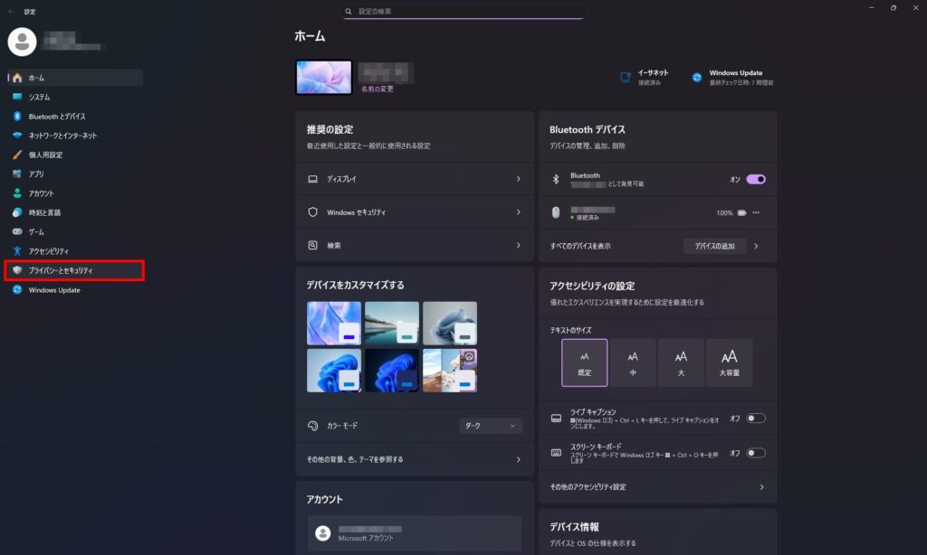This screenshot has width=927, height=555.
Task: Expand the Windows セキュリティ row chevron
Action: click(x=519, y=212)
